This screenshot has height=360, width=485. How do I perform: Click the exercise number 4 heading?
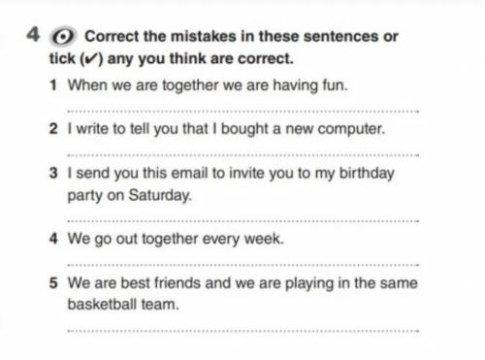pos(33,35)
